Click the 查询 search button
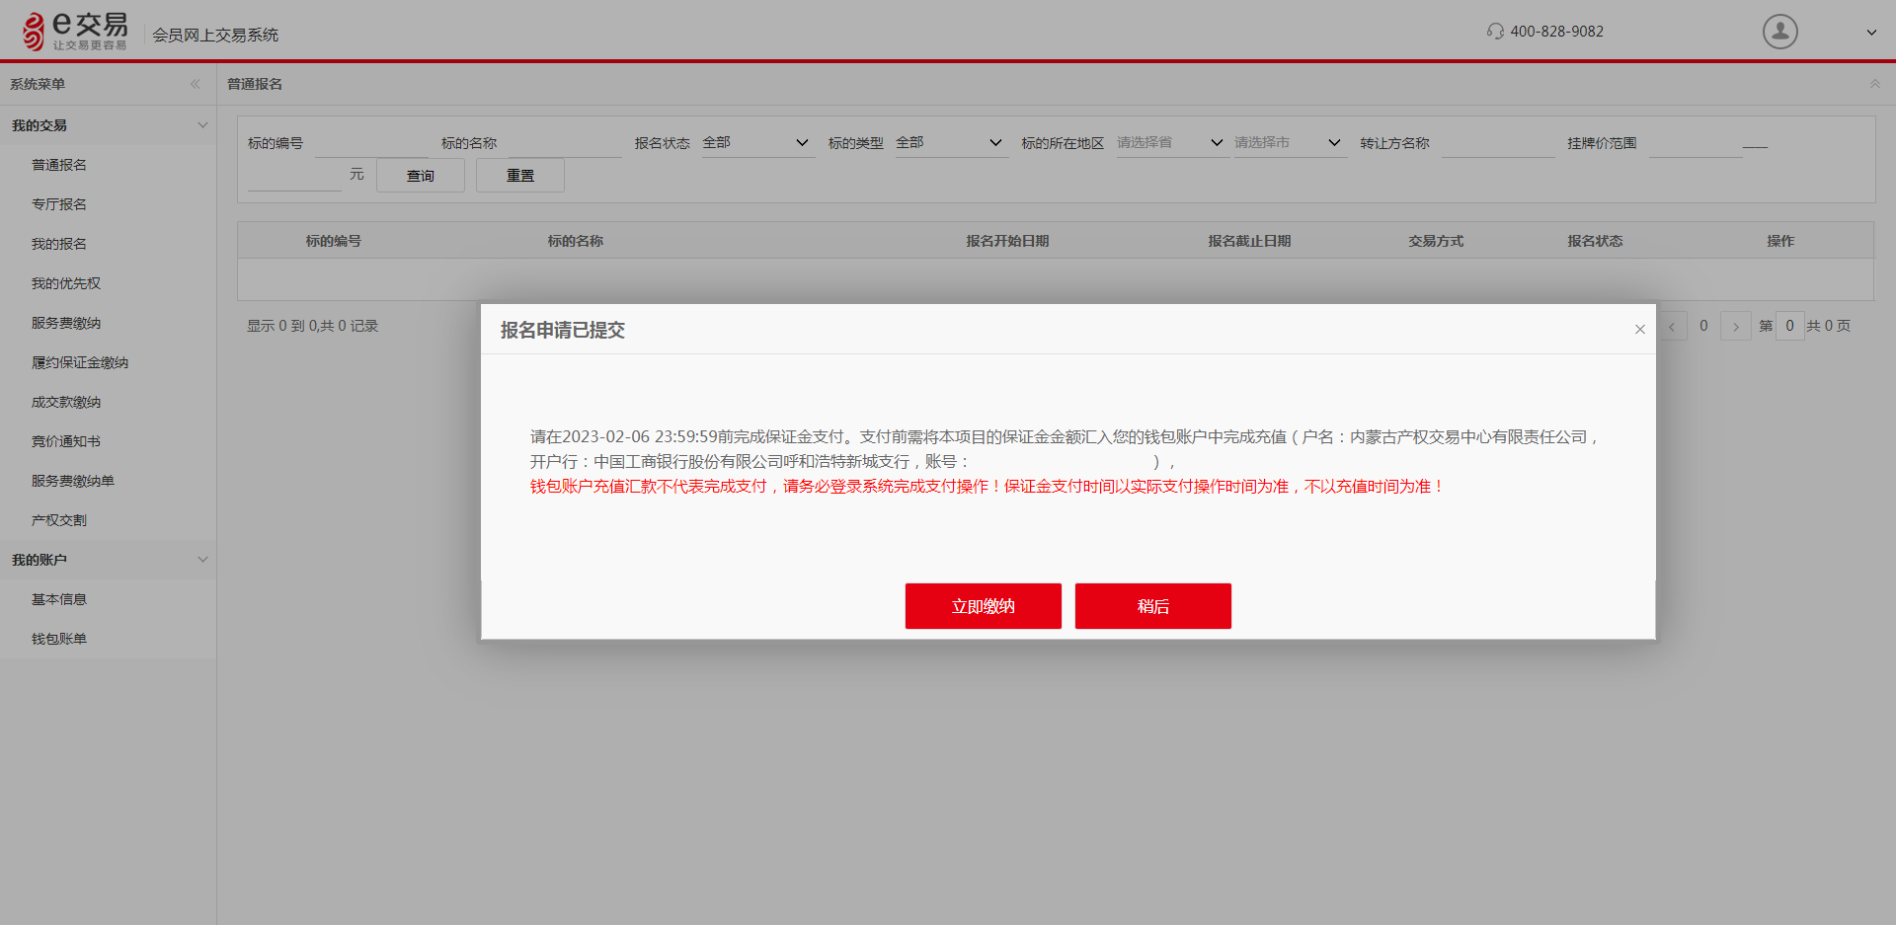 (421, 176)
